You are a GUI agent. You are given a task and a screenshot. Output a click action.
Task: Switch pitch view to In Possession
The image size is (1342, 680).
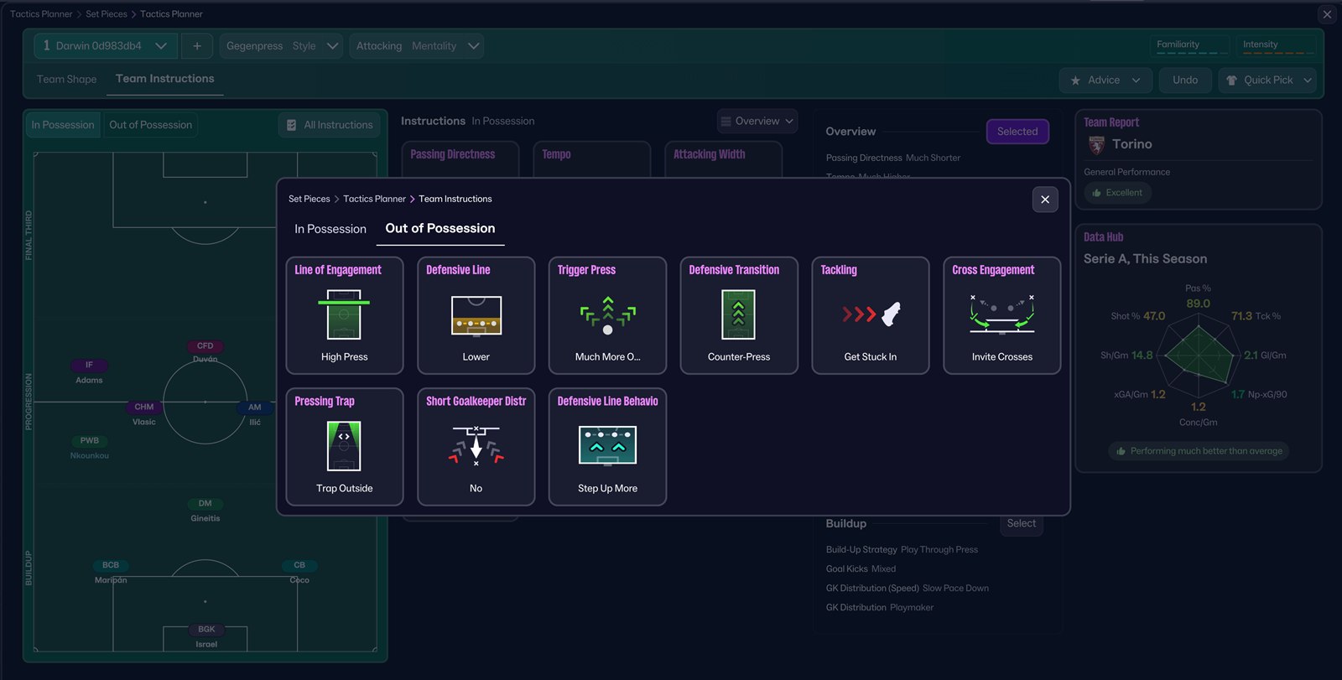63,125
